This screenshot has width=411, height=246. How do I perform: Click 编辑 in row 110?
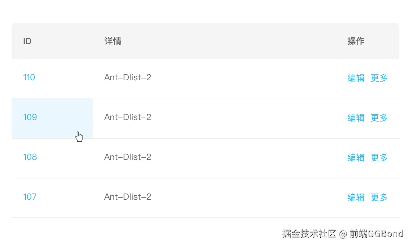click(x=356, y=78)
